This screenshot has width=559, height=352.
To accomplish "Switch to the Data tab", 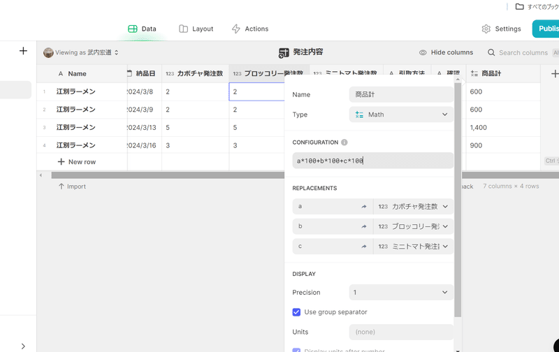I will pyautogui.click(x=142, y=29).
